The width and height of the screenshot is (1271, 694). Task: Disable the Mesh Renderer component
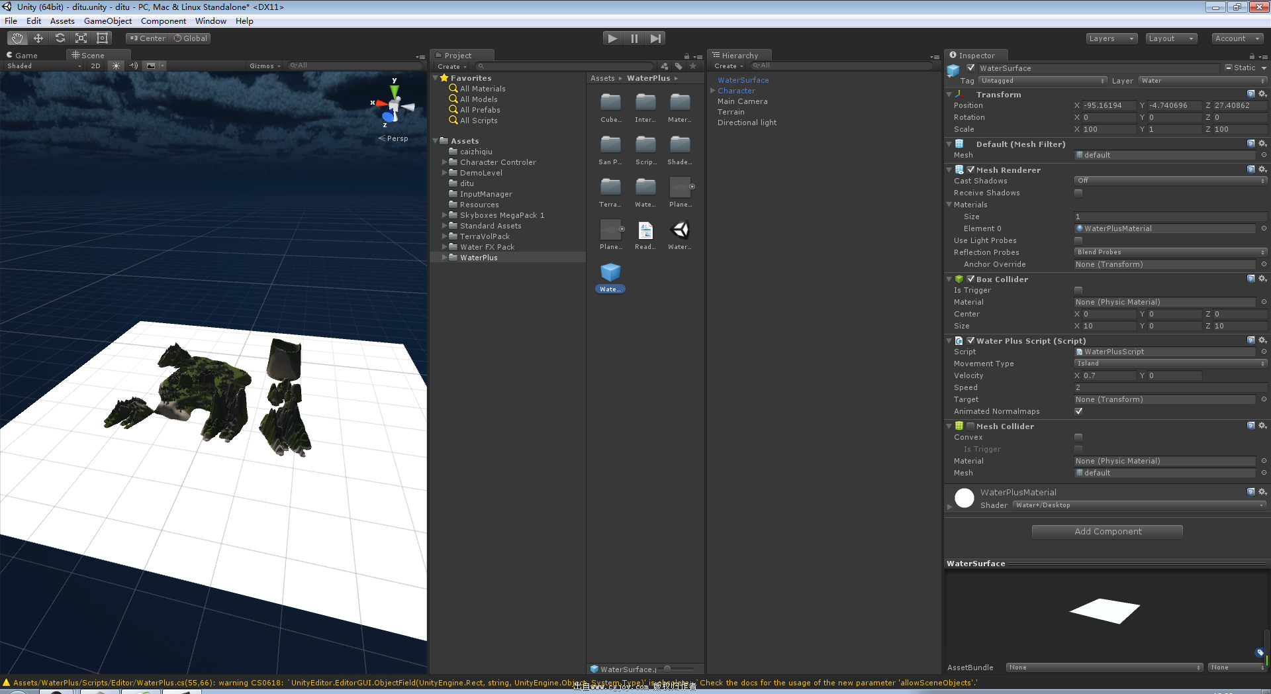click(970, 170)
